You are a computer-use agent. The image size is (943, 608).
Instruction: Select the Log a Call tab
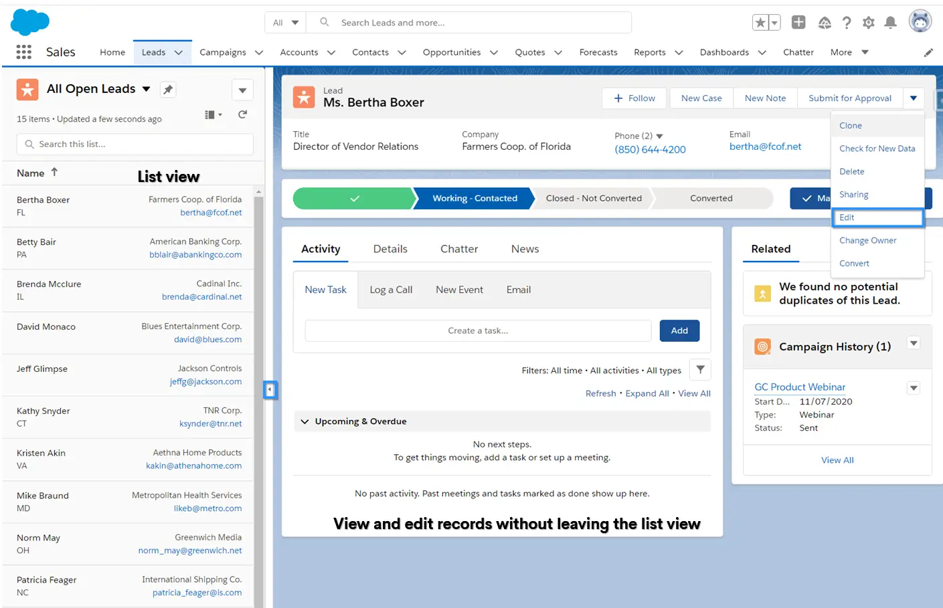(391, 290)
